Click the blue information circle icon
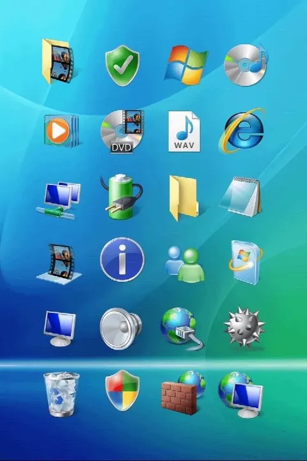Image resolution: width=307 pixels, height=461 pixels. coord(122,259)
